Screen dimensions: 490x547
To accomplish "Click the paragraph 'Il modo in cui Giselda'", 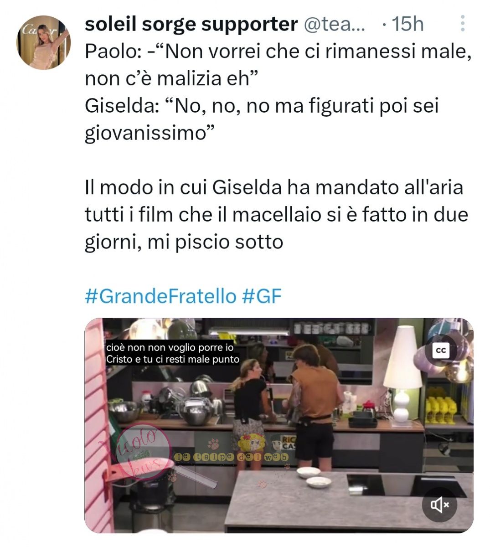I will 277,215.
